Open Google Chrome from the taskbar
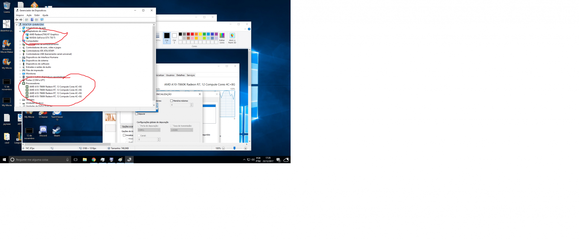Image resolution: width=579 pixels, height=239 pixels. 94,159
